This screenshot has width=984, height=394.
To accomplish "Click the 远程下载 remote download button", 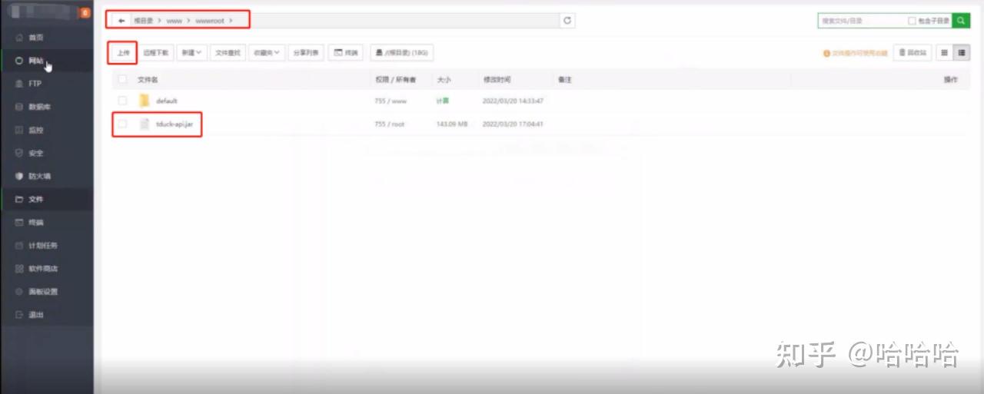I will click(x=156, y=53).
